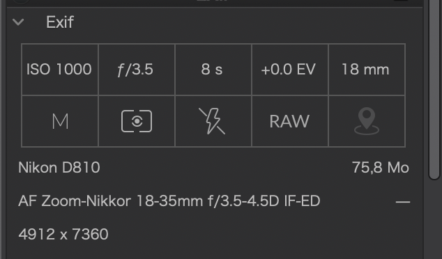Click the vertical scrollbar thumb on the right

coord(434,90)
